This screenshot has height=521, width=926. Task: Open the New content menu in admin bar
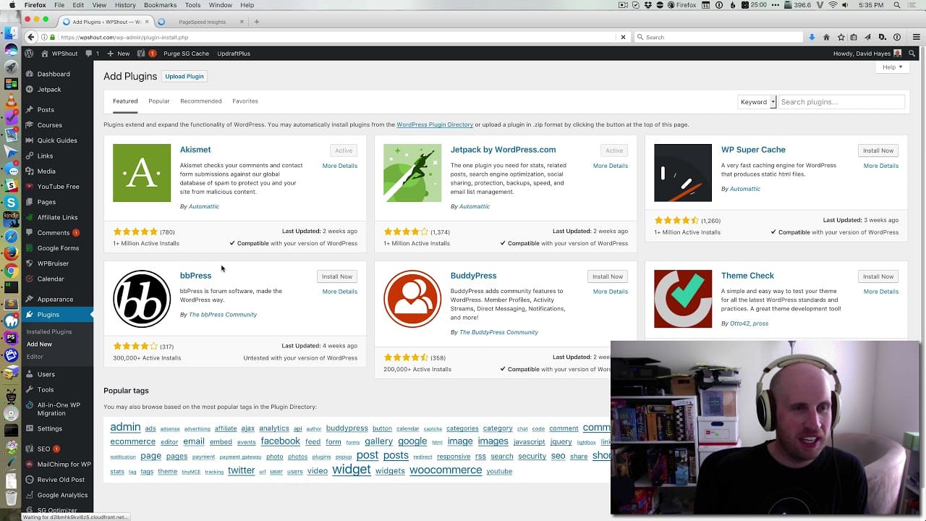coord(119,54)
